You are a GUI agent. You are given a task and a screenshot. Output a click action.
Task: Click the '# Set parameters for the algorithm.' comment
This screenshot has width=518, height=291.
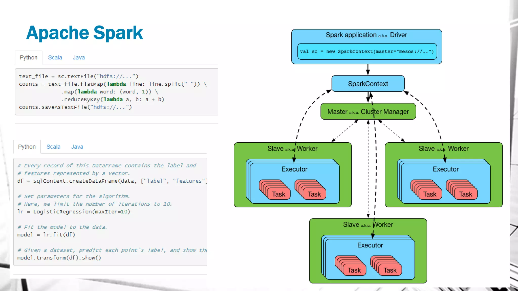point(74,196)
